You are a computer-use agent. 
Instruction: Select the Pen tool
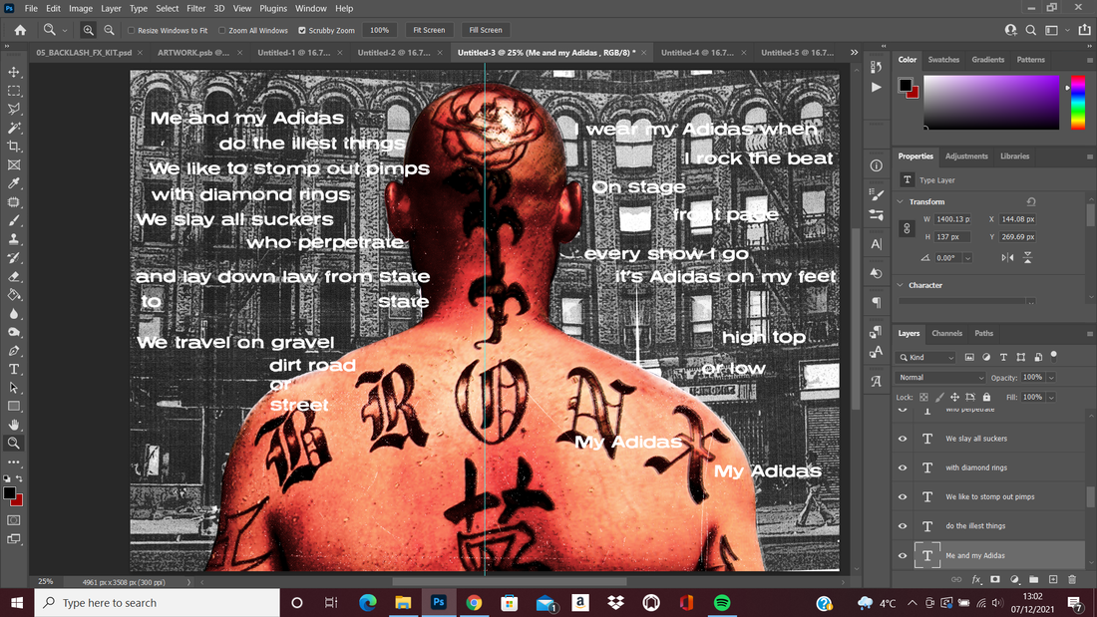pyautogui.click(x=14, y=351)
